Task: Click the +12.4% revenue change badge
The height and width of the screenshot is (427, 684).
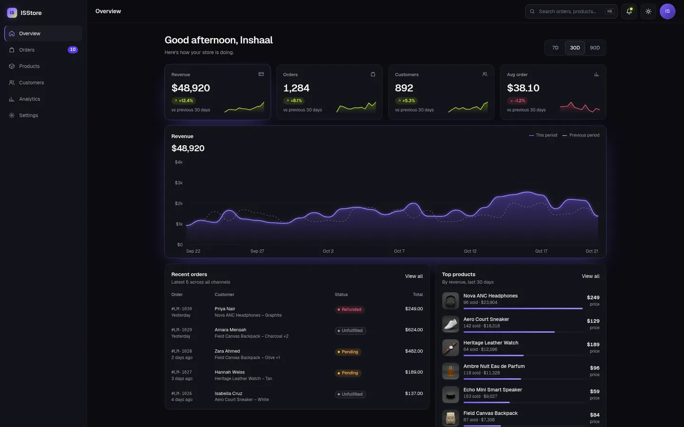Action: [x=183, y=101]
